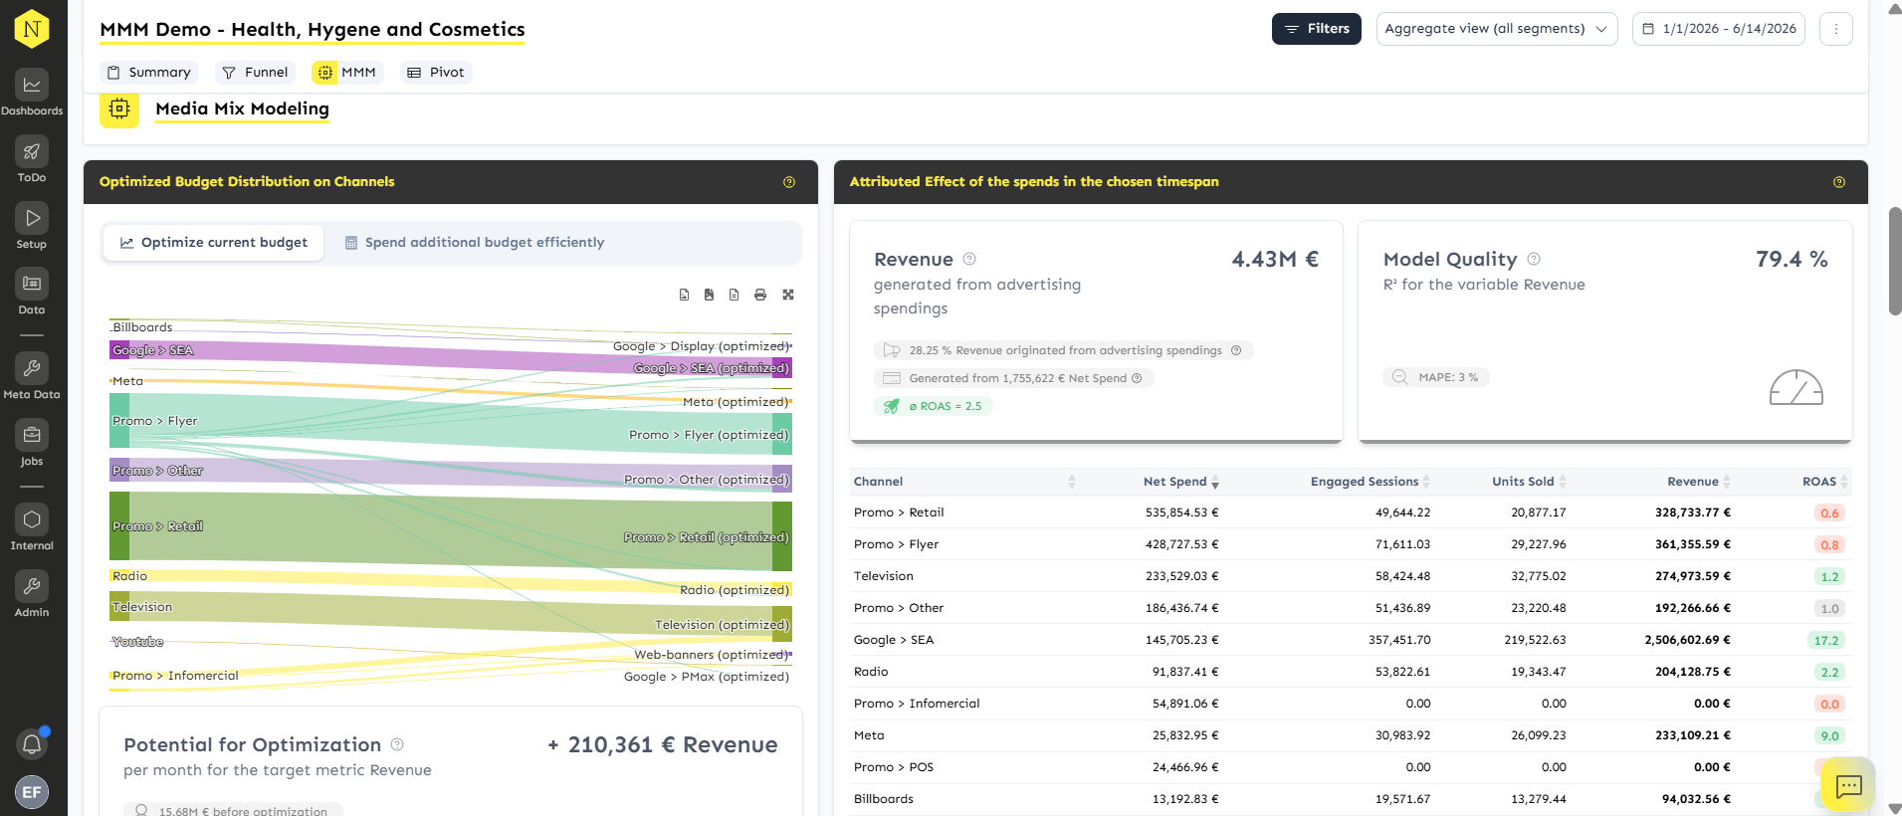Print the Sankey chart
The image size is (1902, 816).
pyautogui.click(x=760, y=295)
